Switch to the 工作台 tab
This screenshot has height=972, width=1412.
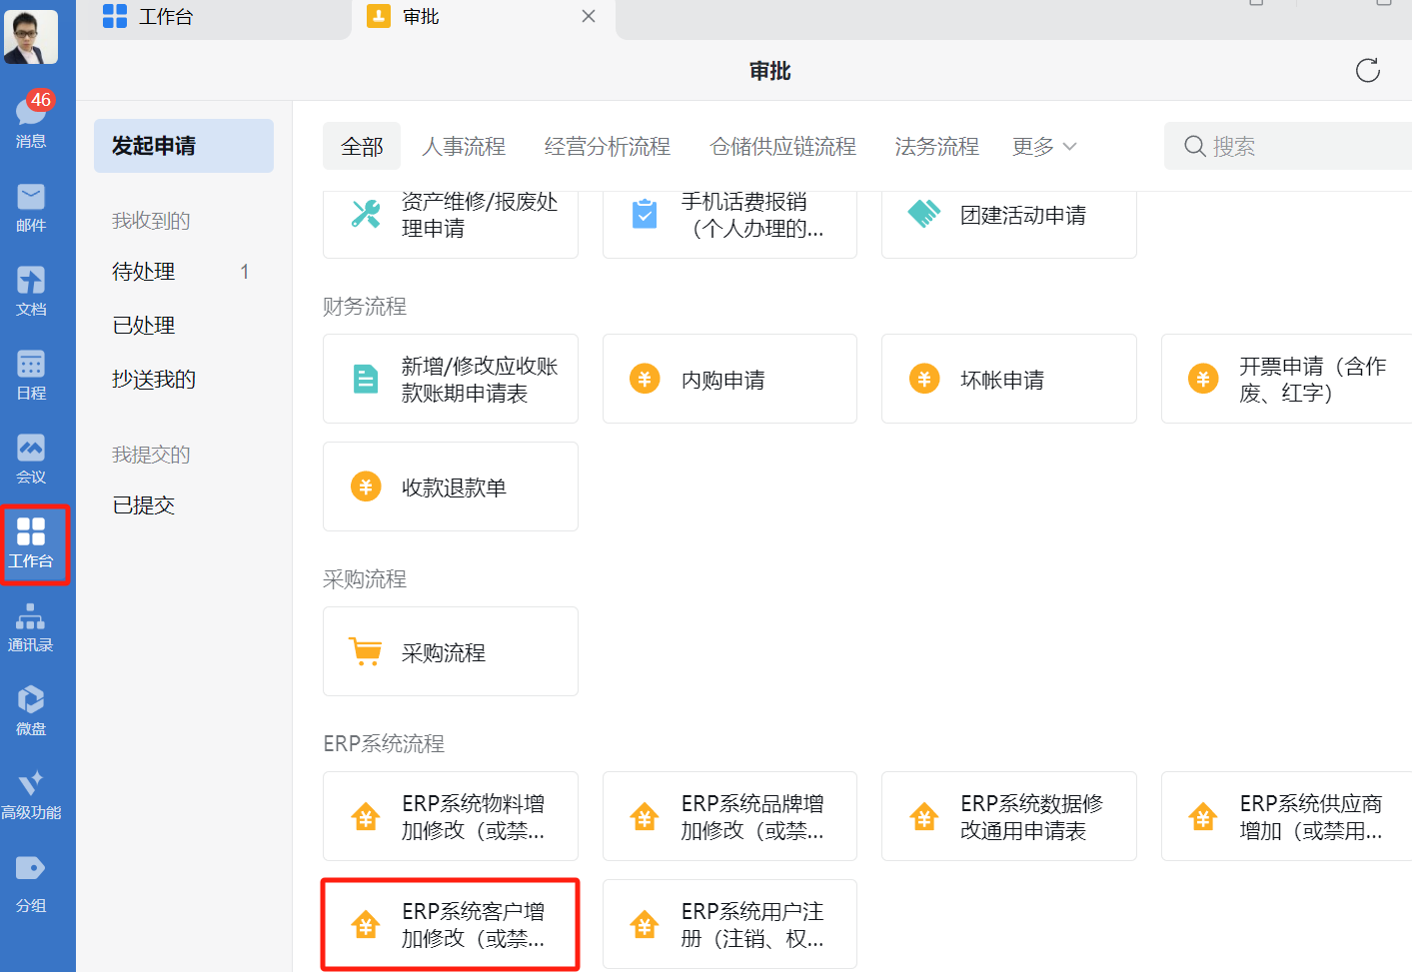click(x=214, y=18)
